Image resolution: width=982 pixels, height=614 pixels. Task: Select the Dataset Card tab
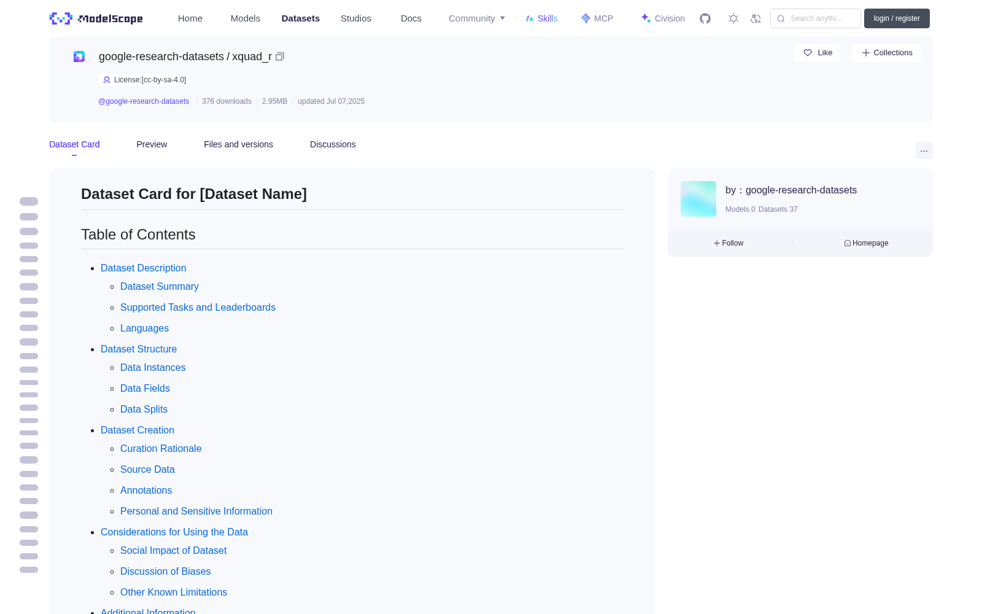tap(74, 144)
